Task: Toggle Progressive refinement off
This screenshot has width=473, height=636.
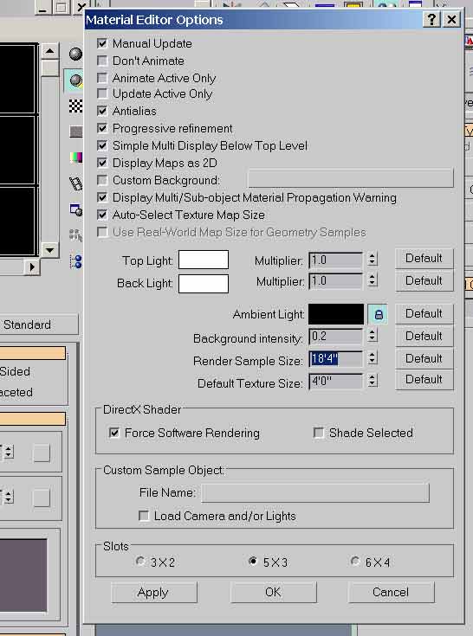Action: pos(102,128)
